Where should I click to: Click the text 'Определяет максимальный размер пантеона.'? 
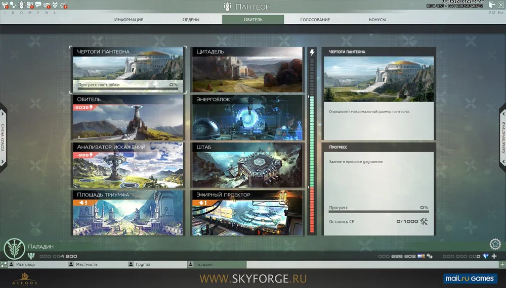(369, 112)
